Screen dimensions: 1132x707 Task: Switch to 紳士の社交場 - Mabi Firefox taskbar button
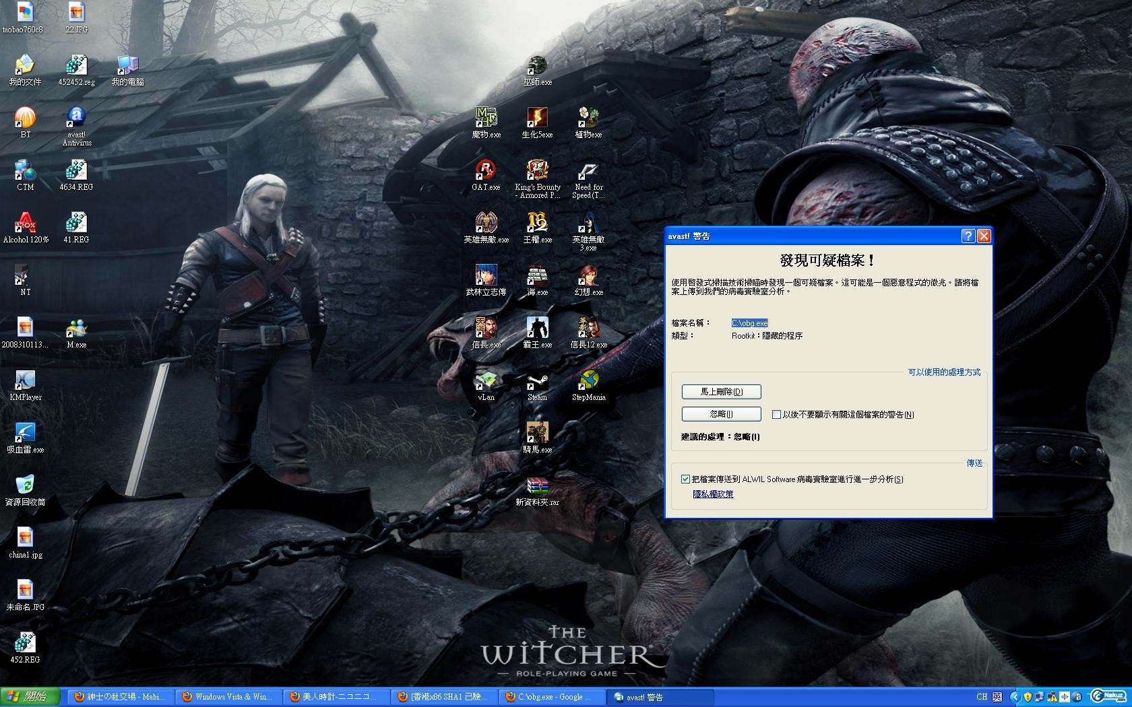coord(120,697)
